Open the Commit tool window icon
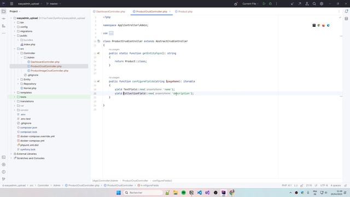This screenshot has width=350, height=197. coord(4,19)
